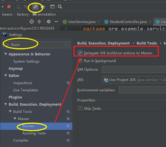Select System Settings in settings tree
Image resolution: width=166 pixels, height=147 pixels.
(26, 61)
